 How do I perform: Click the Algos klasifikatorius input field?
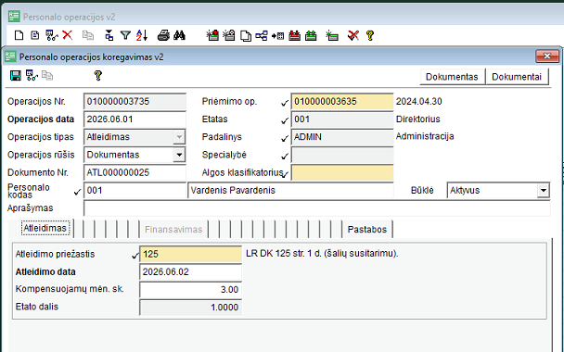(x=342, y=173)
